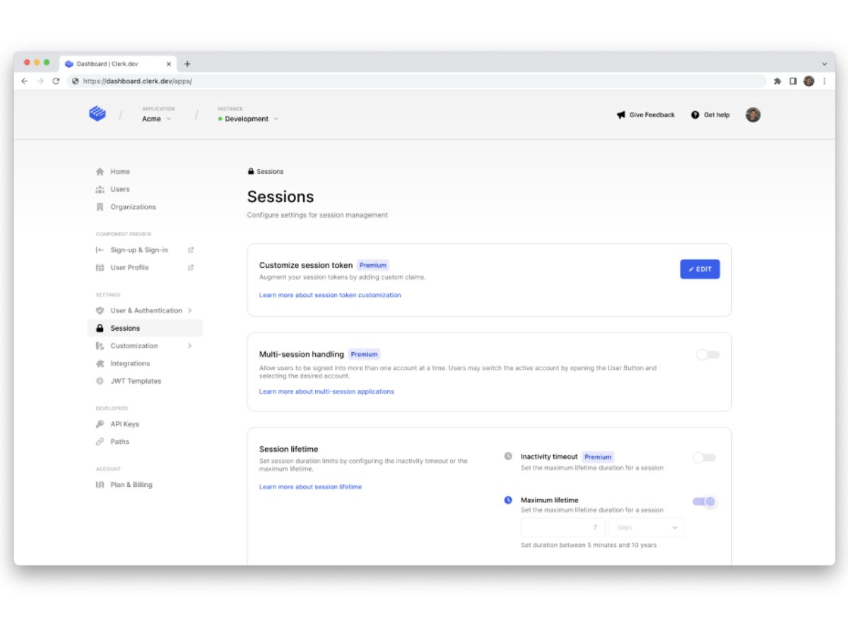Open a new browser tab
The width and height of the screenshot is (848, 636).
point(187,64)
